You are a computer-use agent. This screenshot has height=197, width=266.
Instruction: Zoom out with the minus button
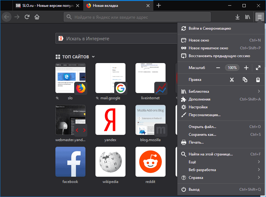218,68
